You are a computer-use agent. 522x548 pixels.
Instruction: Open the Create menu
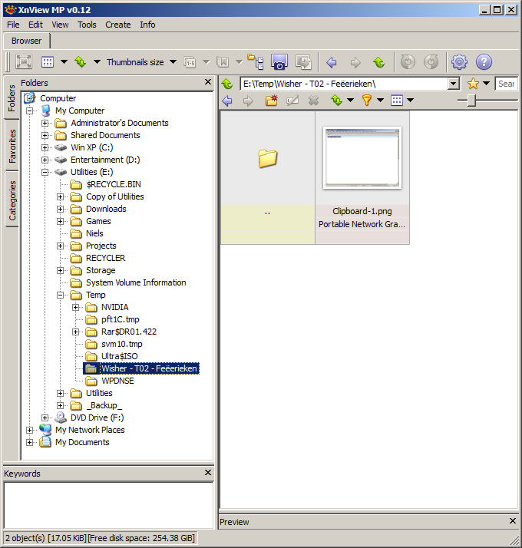pyautogui.click(x=117, y=25)
